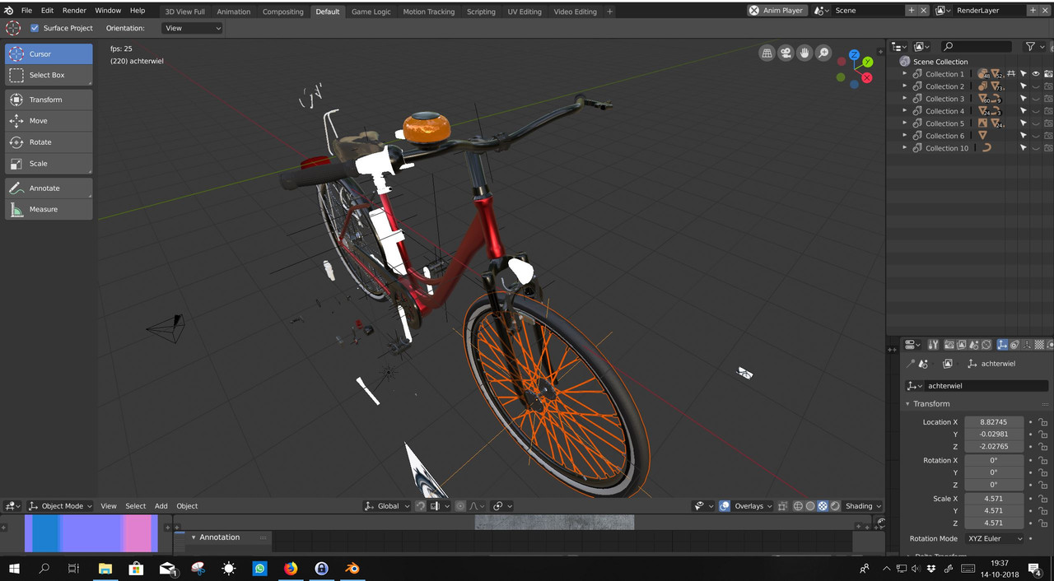Toggle selectability arrow for Collection 3
The height and width of the screenshot is (581, 1054).
pyautogui.click(x=1024, y=99)
